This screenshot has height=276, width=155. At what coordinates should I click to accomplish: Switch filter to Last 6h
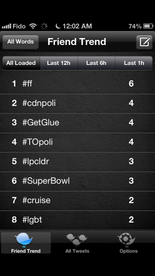tap(96, 63)
